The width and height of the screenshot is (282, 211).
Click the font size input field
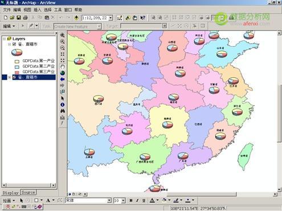117,200
